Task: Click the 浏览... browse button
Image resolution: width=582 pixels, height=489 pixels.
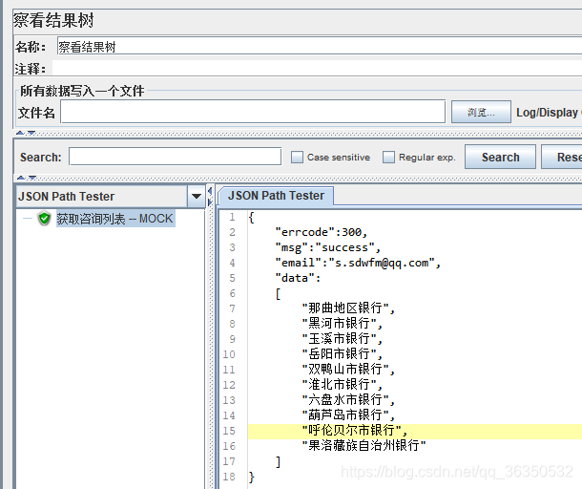Action: tap(481, 112)
